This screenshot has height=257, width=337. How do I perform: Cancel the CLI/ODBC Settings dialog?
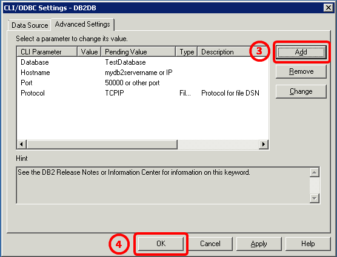pyautogui.click(x=210, y=244)
